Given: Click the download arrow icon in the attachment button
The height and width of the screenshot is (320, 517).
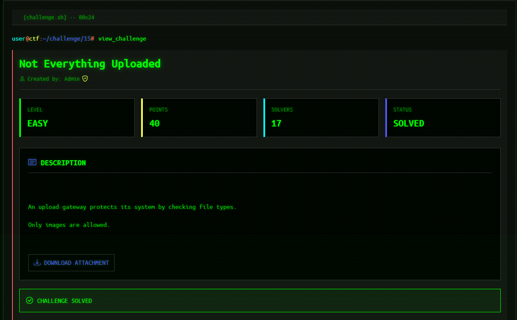Looking at the screenshot, I should [x=37, y=263].
